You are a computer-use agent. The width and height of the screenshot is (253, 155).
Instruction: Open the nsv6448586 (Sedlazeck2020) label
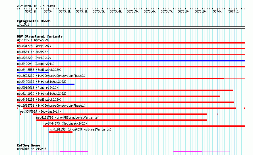pyautogui.click(x=39, y=70)
